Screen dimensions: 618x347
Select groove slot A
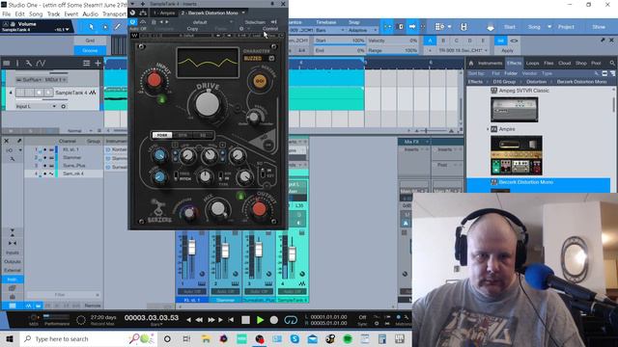[430, 40]
